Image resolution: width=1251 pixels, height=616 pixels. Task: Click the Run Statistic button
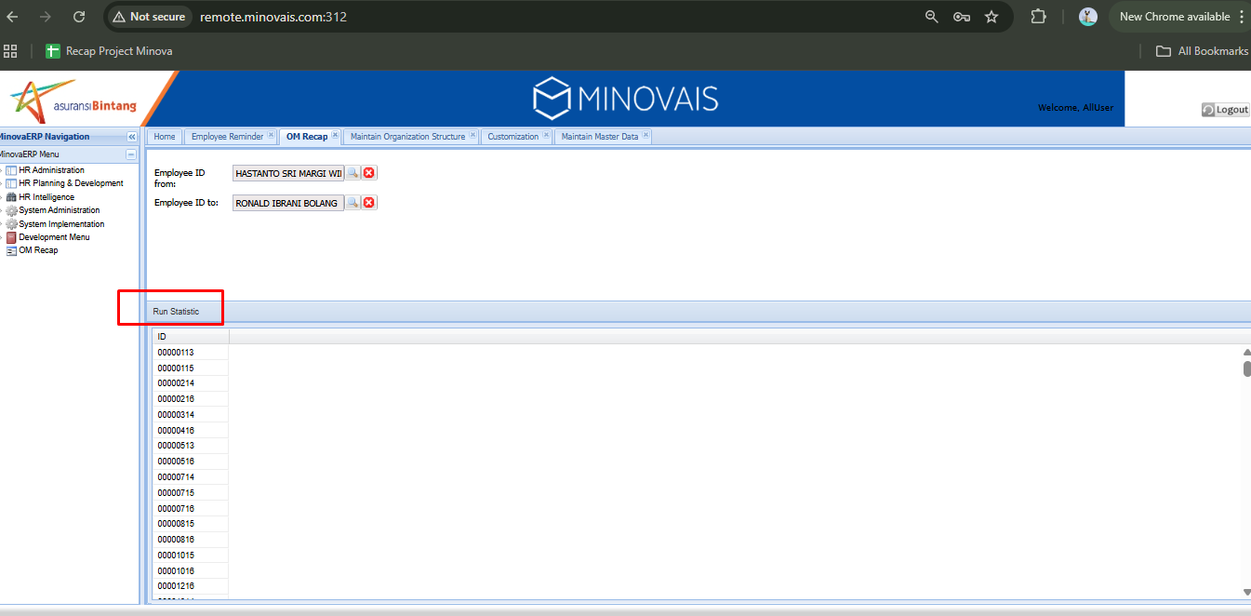176,312
